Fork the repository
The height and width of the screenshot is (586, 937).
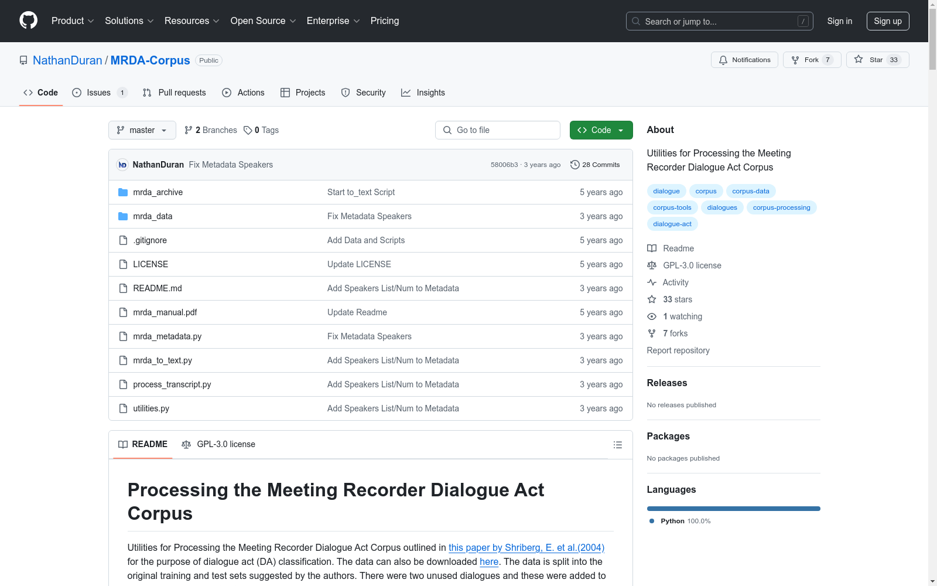click(812, 60)
